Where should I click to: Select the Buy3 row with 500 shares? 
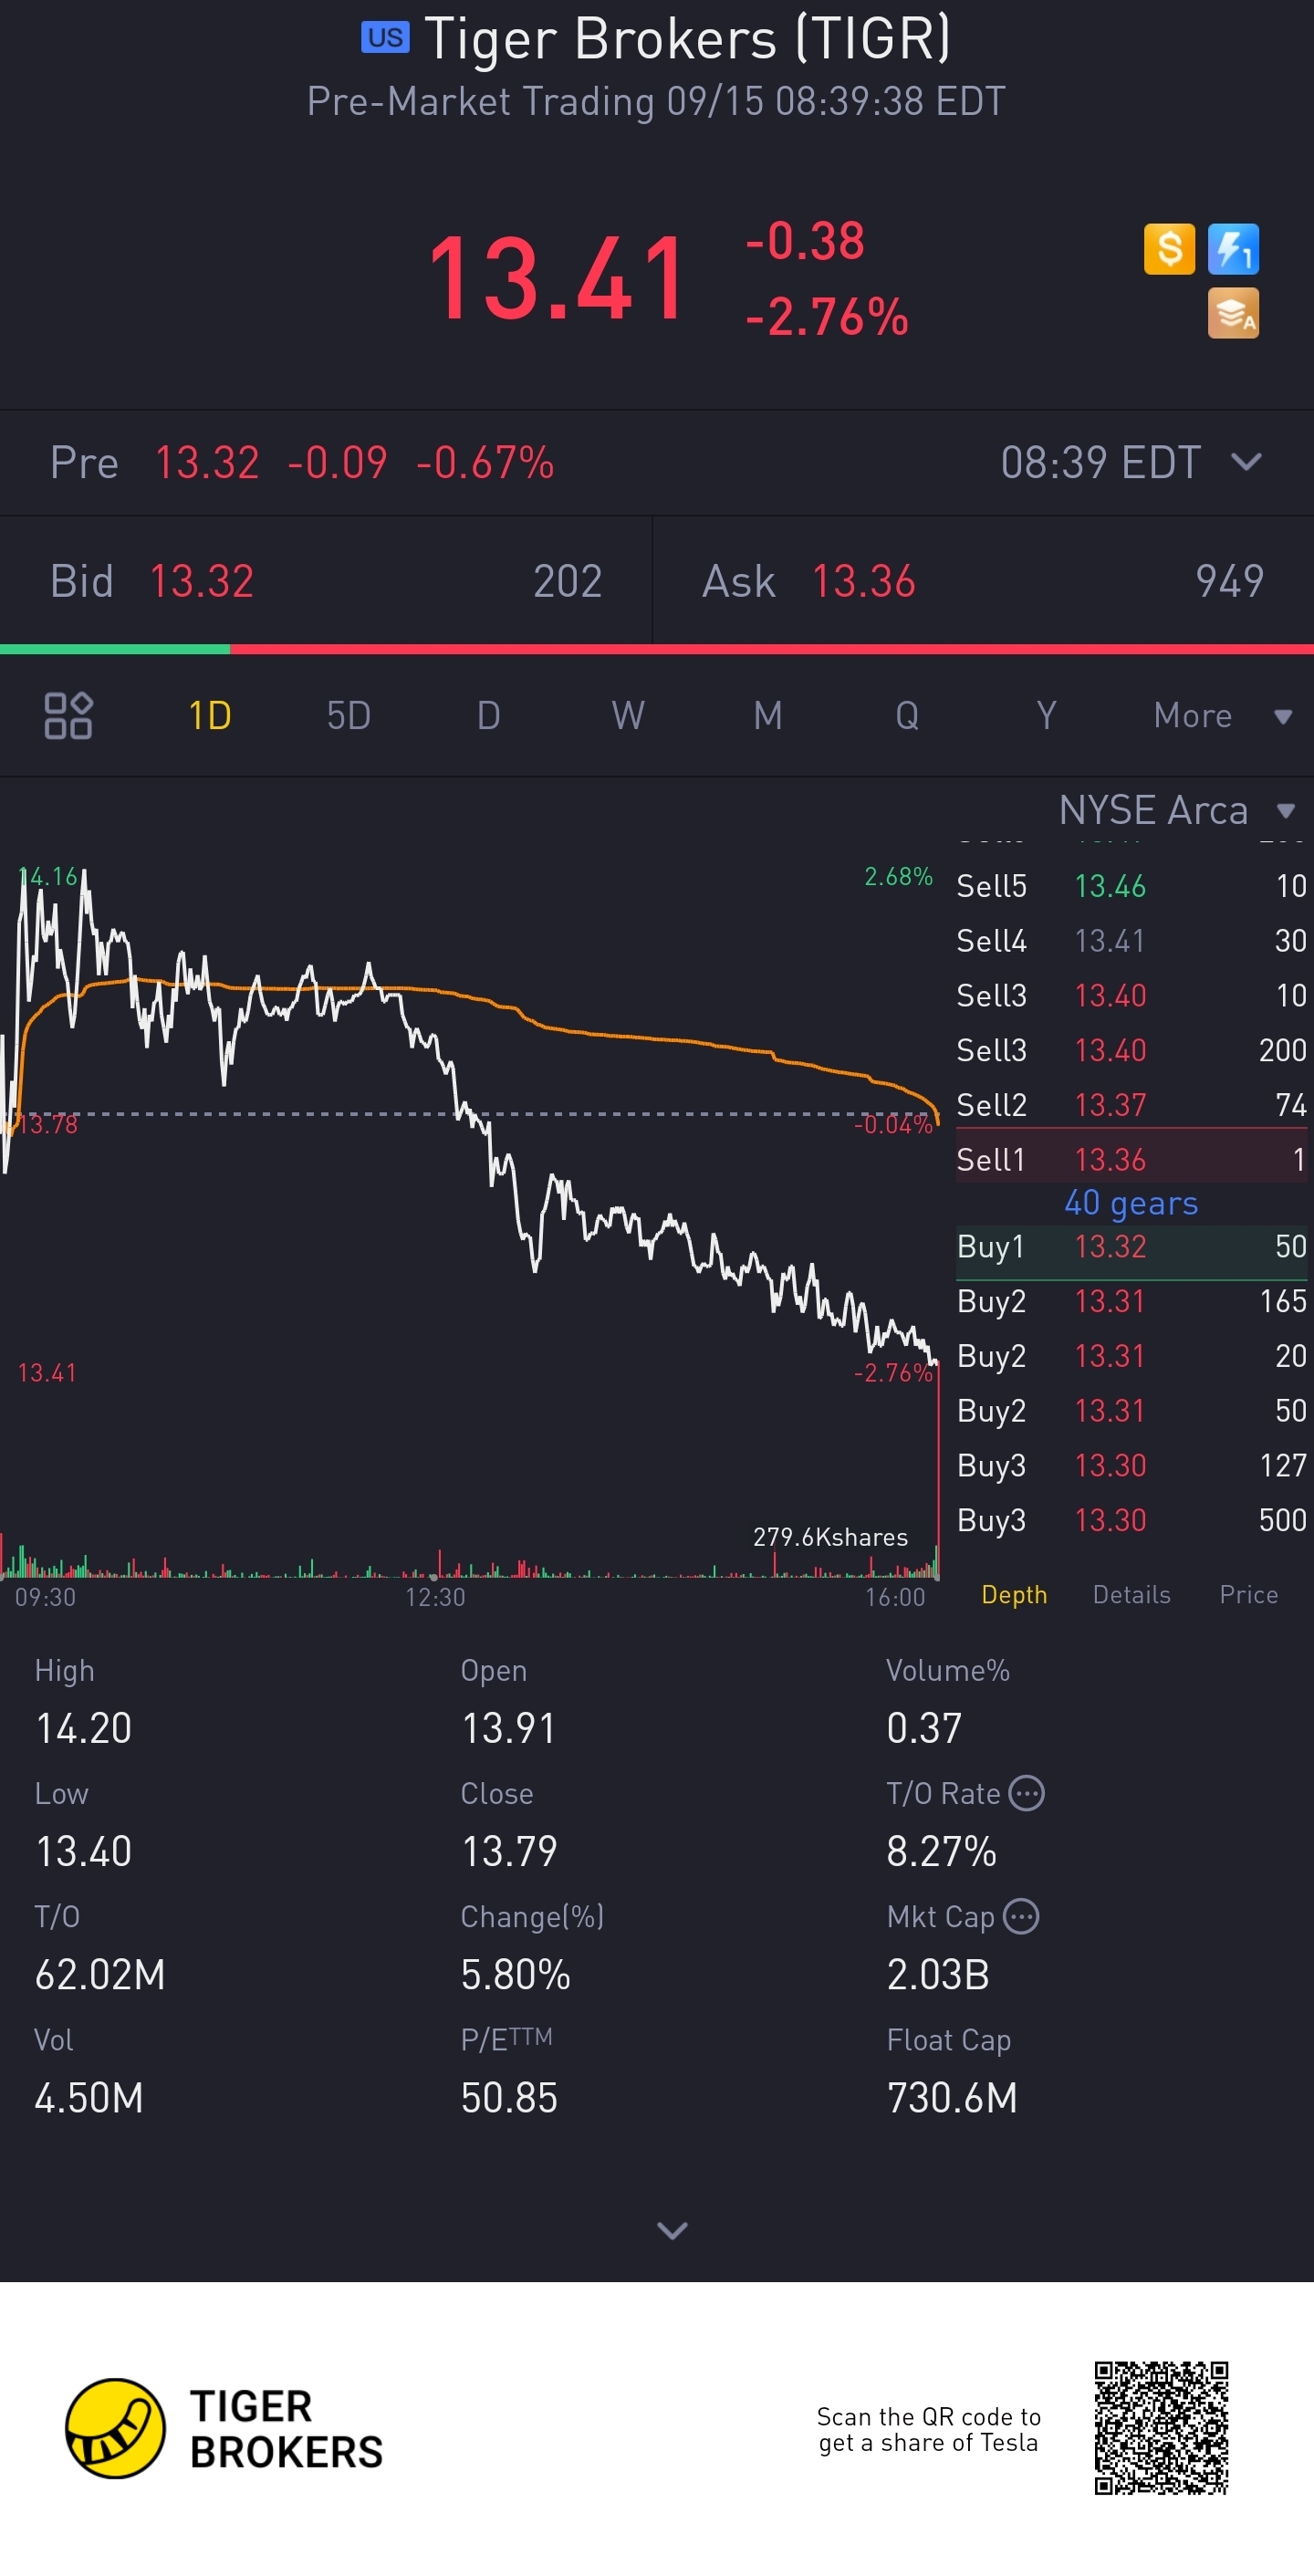click(x=1131, y=1520)
